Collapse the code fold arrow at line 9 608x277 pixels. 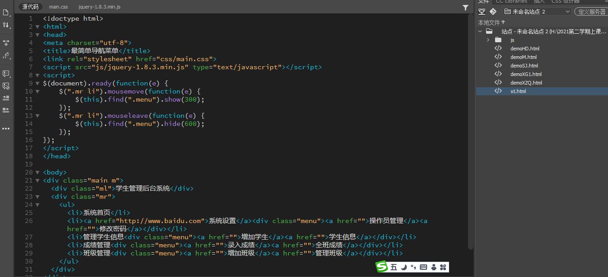pyautogui.click(x=37, y=83)
